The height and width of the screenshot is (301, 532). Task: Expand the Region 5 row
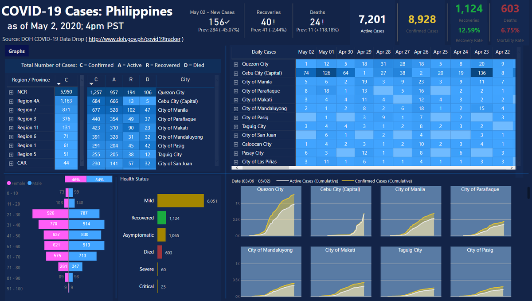[11, 154]
